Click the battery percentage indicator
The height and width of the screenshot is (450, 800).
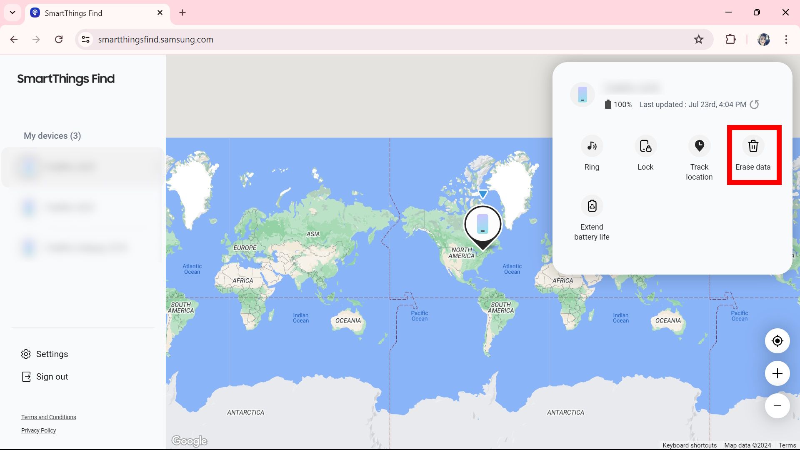(x=618, y=105)
